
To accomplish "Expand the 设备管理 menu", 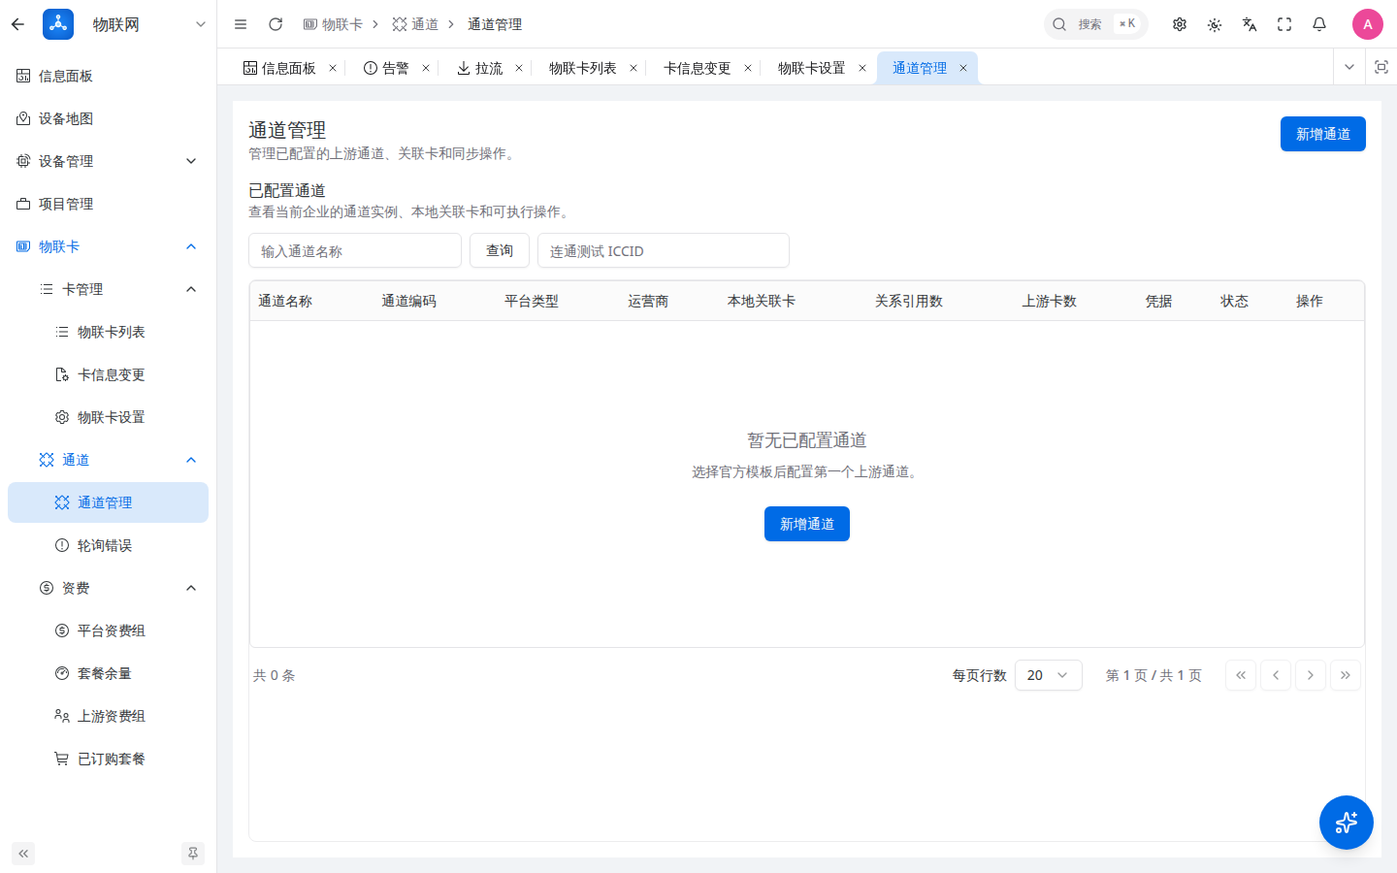I will [x=108, y=161].
